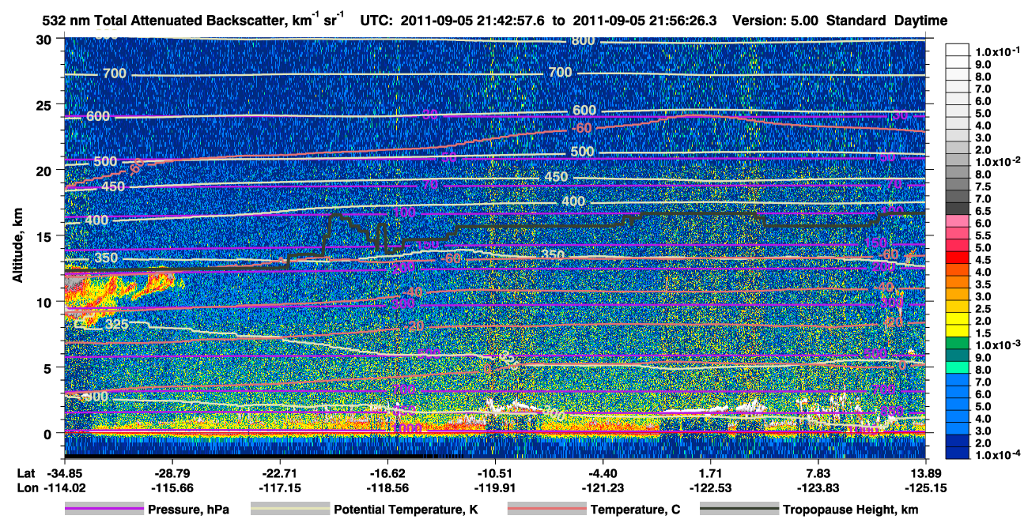Screen dimensions: 1028x527
Task: Click the 1.0x10-4 colorbar label
Action: [x=999, y=454]
